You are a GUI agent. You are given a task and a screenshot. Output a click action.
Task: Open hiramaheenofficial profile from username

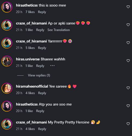tap(32, 86)
